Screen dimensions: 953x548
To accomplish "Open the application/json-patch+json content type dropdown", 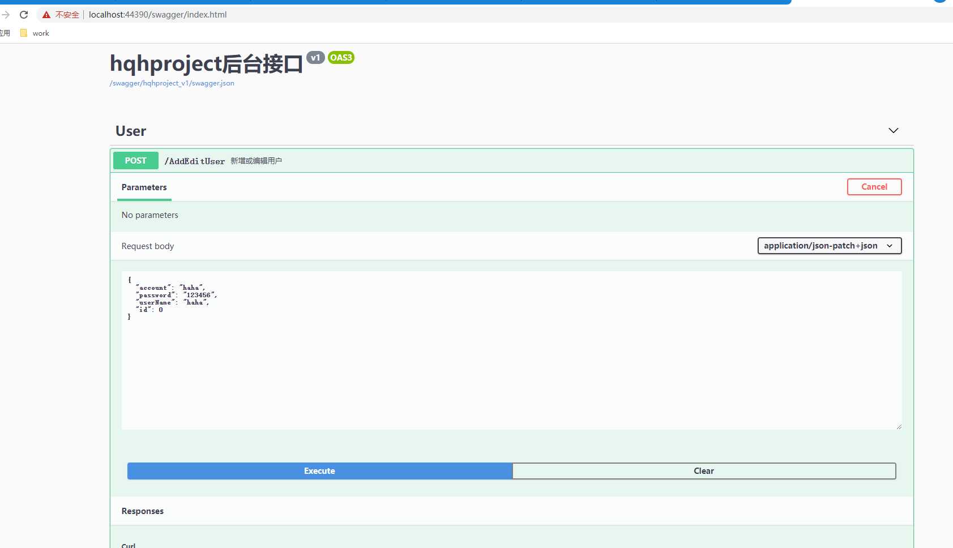I will [x=830, y=246].
